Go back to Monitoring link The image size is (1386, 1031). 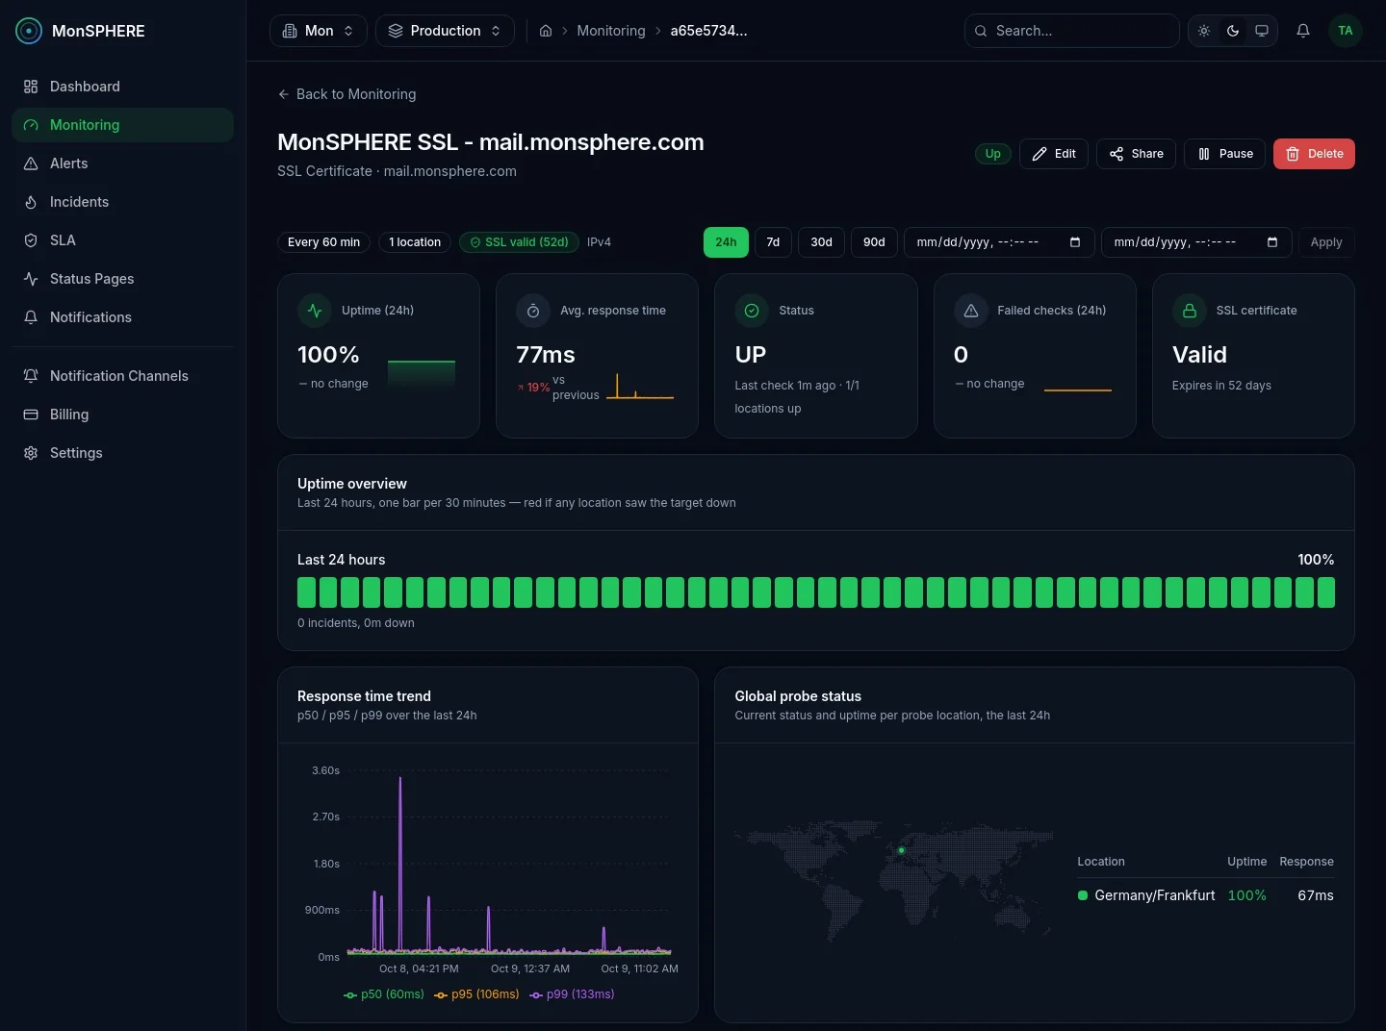pyautogui.click(x=346, y=94)
